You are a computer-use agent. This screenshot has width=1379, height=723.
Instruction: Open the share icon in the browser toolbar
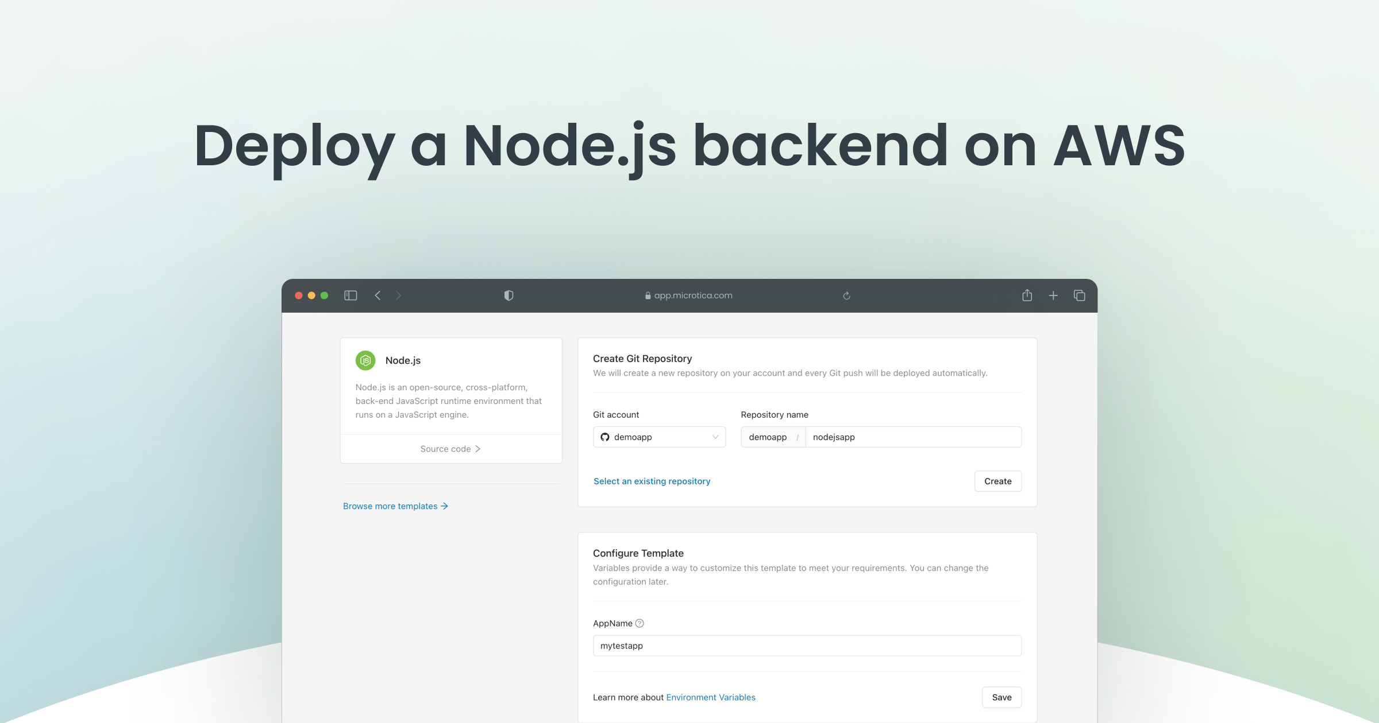(x=1027, y=295)
